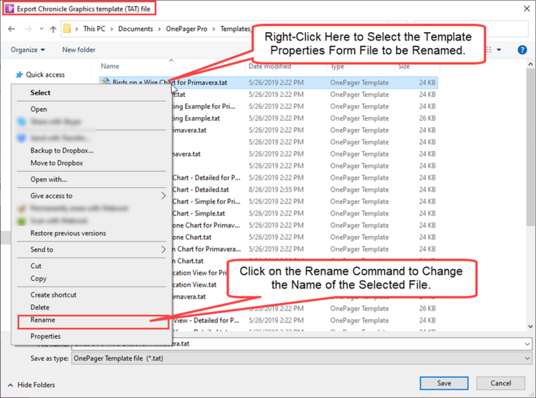
Task: Select the file dated 8/26/2019 2:55 PM
Action: coord(305,190)
